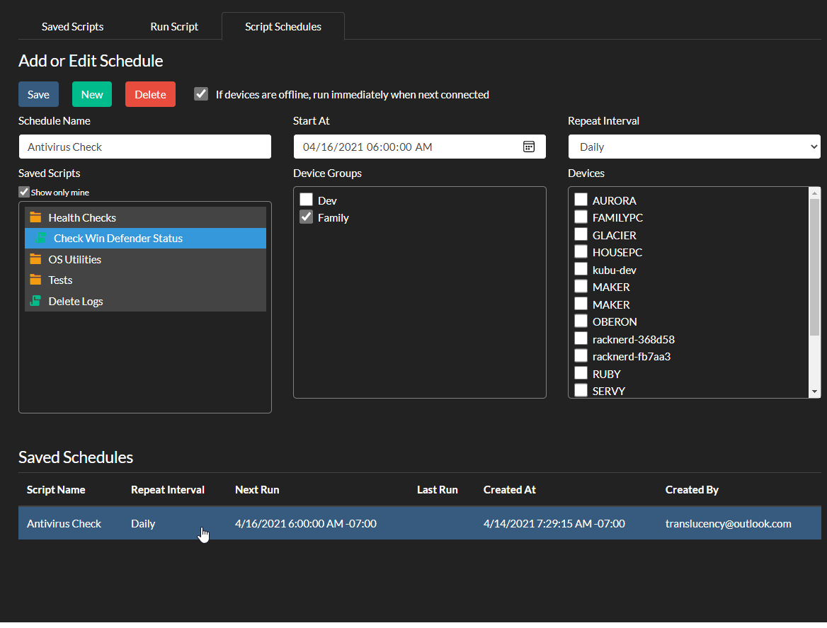
Task: Click the Health Checks folder icon
Action: pyautogui.click(x=35, y=217)
